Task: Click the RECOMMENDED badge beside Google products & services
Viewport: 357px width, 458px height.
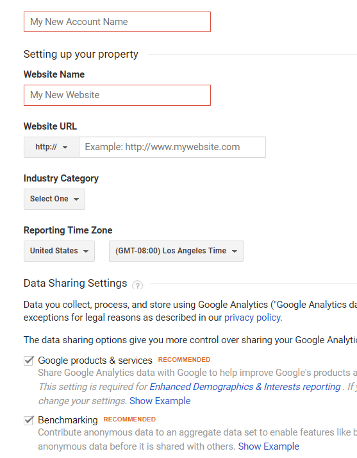Action: coord(184,360)
